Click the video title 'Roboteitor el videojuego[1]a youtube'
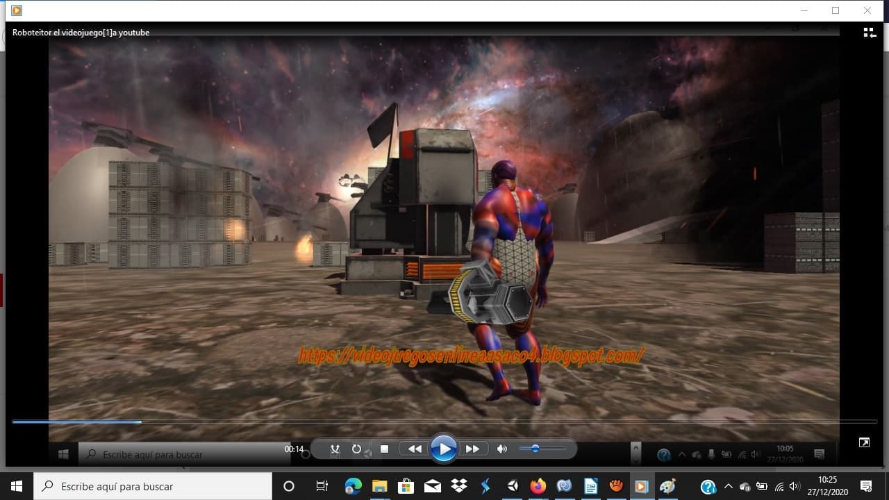 [x=81, y=33]
